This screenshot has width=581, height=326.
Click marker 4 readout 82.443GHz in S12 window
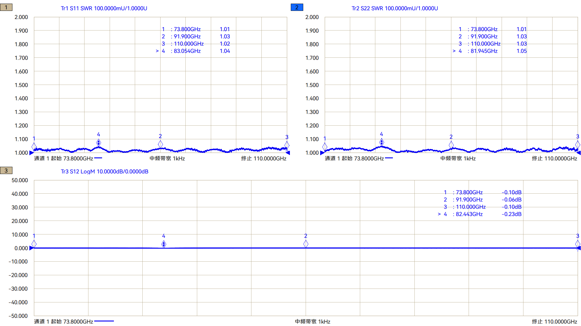[x=469, y=214]
